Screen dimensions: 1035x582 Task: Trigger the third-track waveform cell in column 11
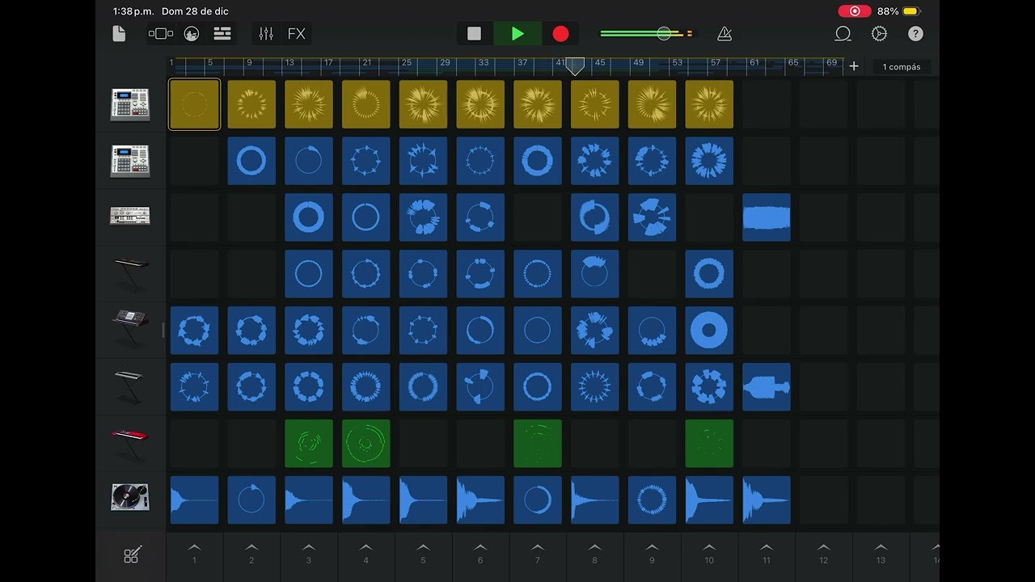pos(767,217)
